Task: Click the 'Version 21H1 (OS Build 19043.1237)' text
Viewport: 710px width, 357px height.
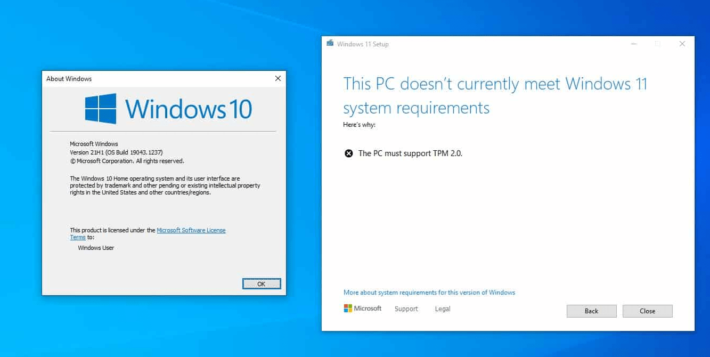Action: tap(116, 152)
